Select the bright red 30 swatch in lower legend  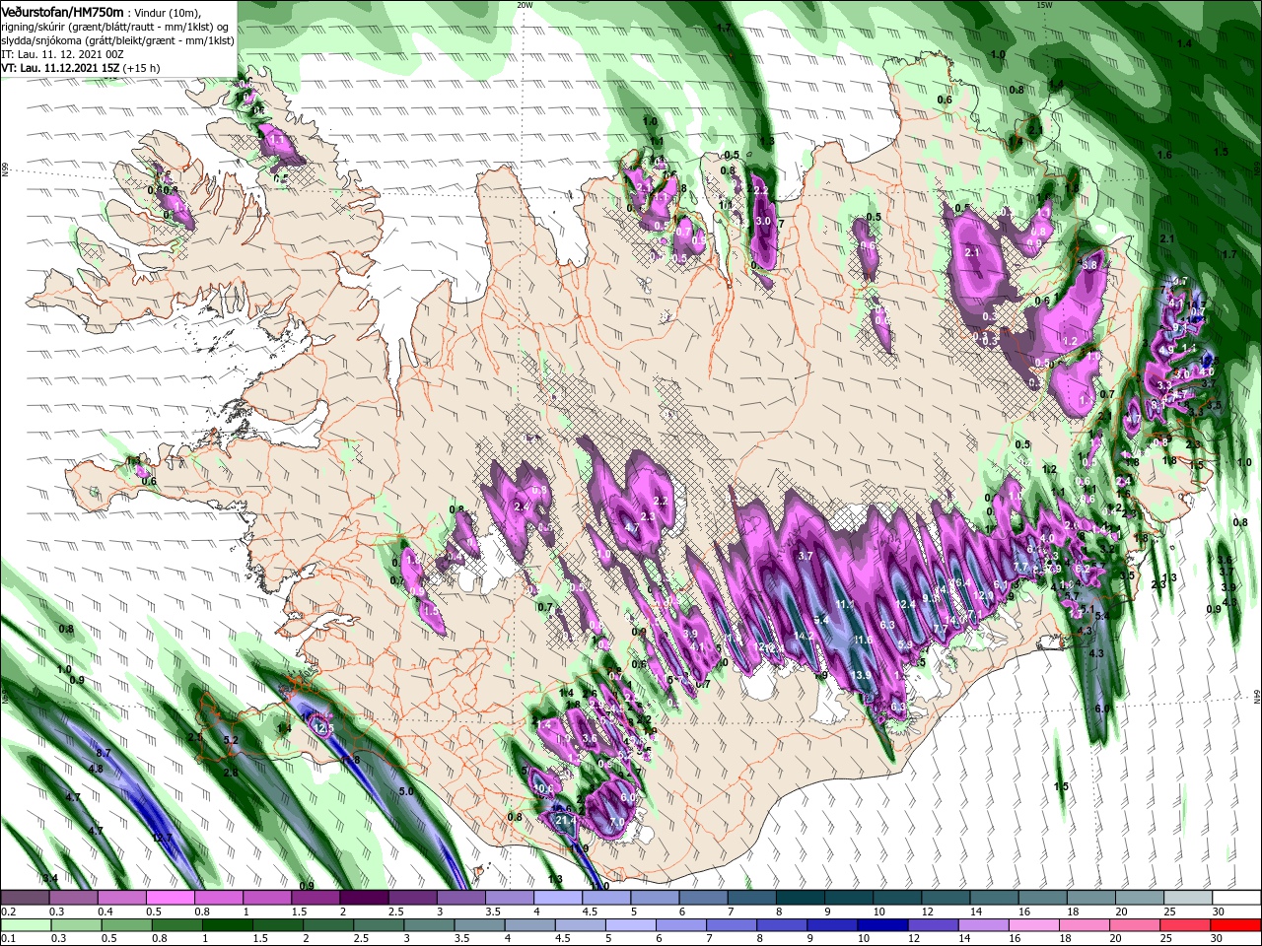[x=1236, y=925]
